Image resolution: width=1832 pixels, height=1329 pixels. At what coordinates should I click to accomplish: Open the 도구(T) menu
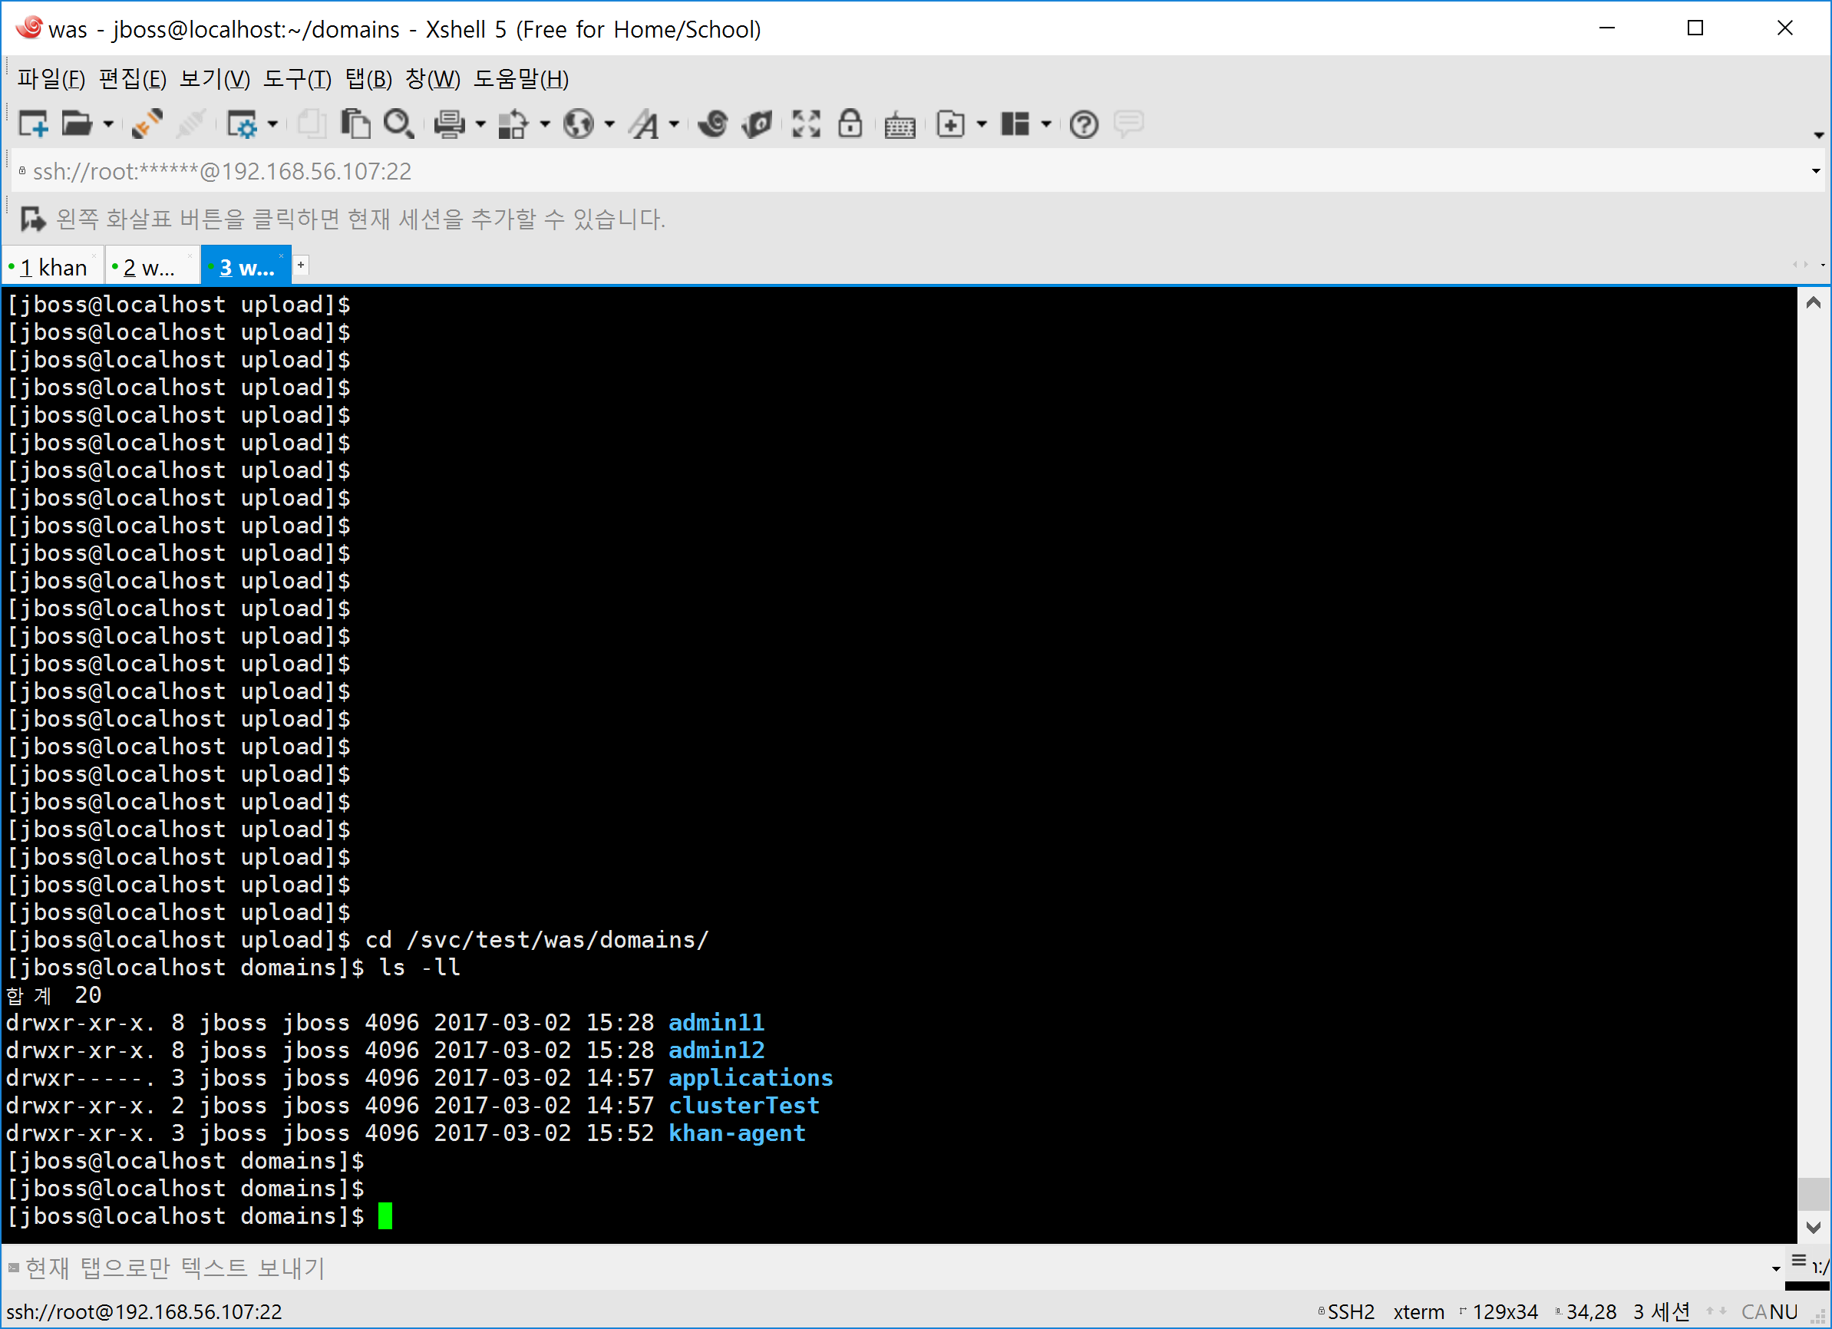[x=296, y=79]
